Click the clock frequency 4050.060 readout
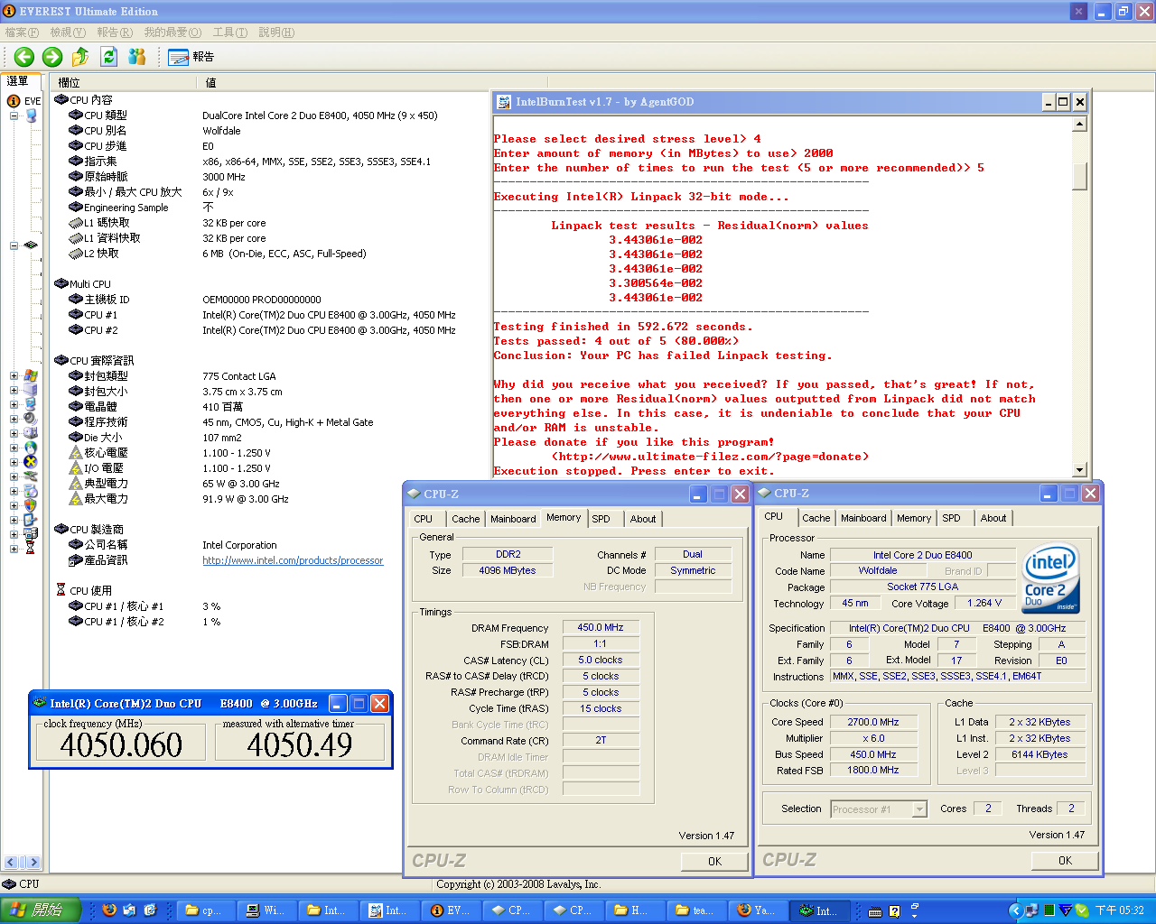Image resolution: width=1156 pixels, height=924 pixels. 121,744
